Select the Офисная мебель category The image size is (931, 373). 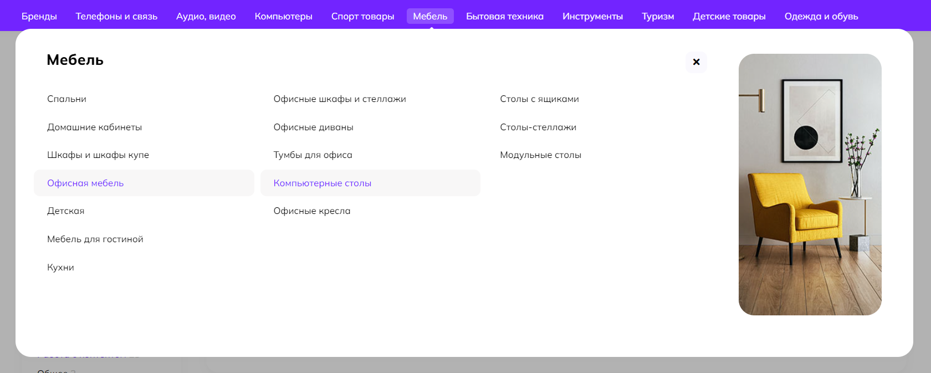[85, 183]
